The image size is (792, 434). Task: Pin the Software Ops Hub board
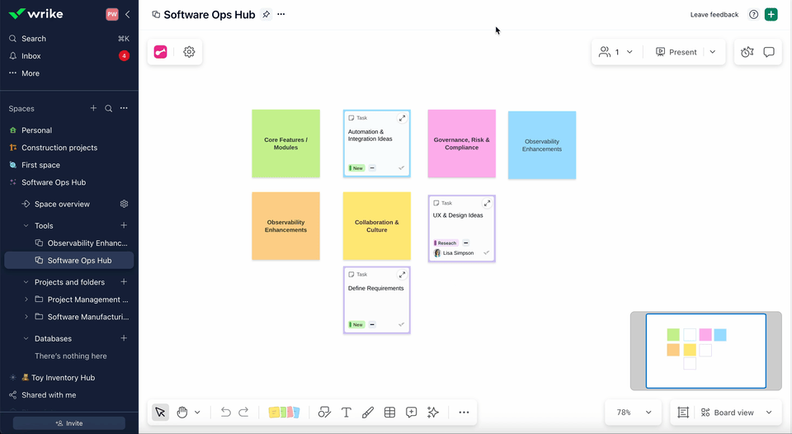(x=266, y=15)
